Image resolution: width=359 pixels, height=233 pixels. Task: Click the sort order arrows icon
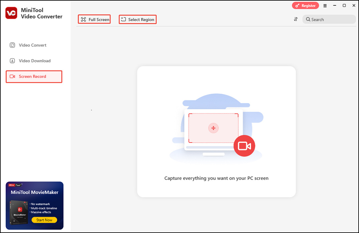tap(296, 19)
